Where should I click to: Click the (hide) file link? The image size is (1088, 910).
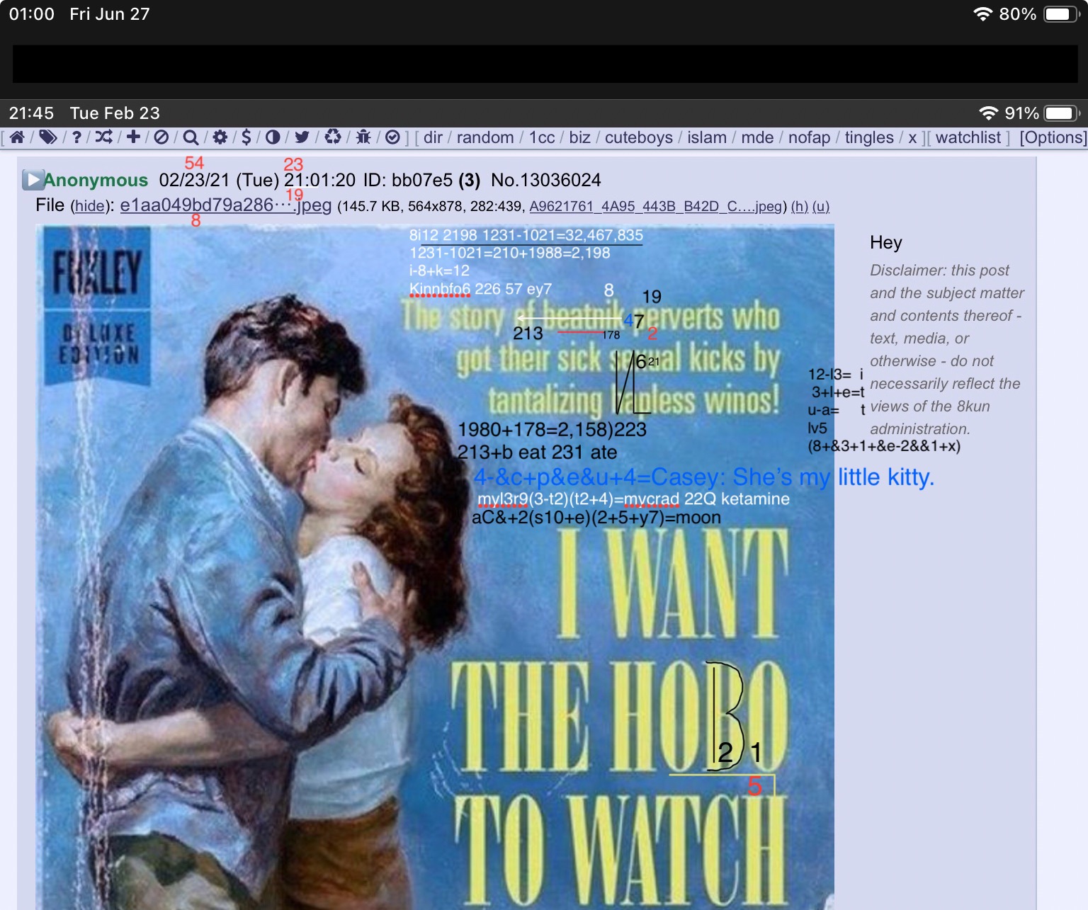coord(90,206)
